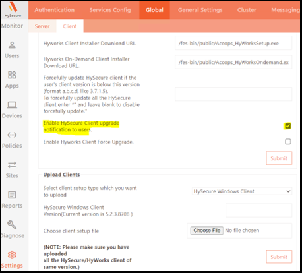The height and width of the screenshot is (273, 302).
Task: Click the Upload Clients heading
Action: [61, 175]
